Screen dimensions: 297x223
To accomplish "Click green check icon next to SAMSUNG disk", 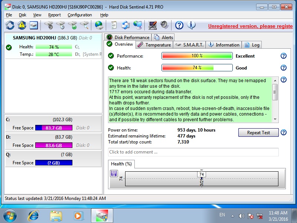I will 9,48.
